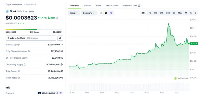203x94 pixels.
Task: Open external link icon on Historical Data
Action: click(139, 6)
